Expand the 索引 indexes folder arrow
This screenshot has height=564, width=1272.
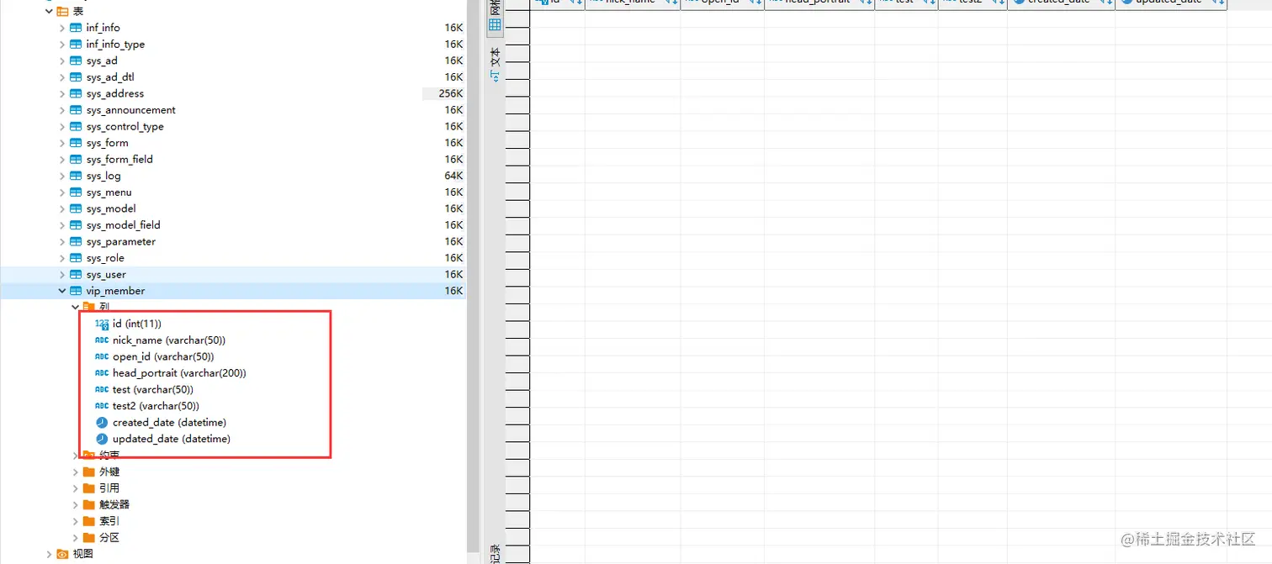tap(76, 521)
